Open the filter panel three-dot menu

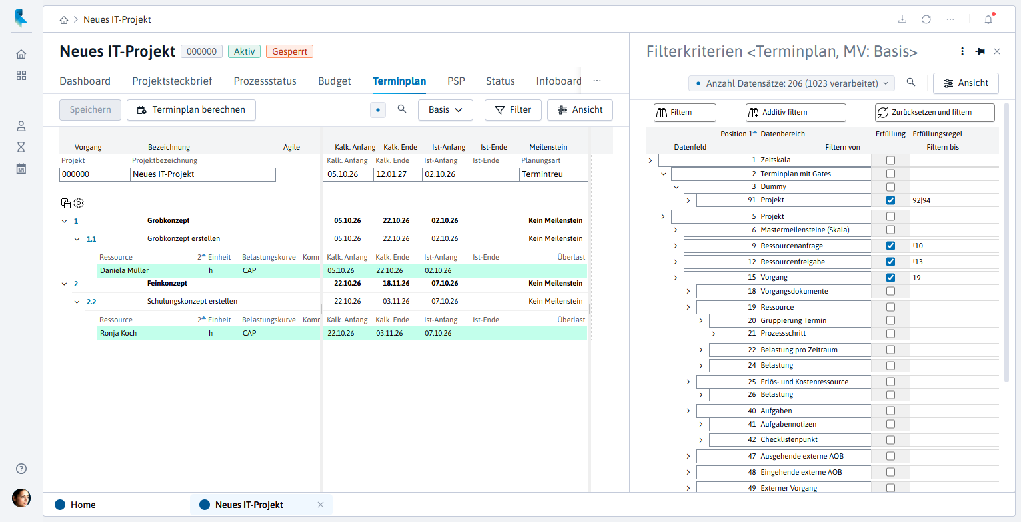point(962,51)
